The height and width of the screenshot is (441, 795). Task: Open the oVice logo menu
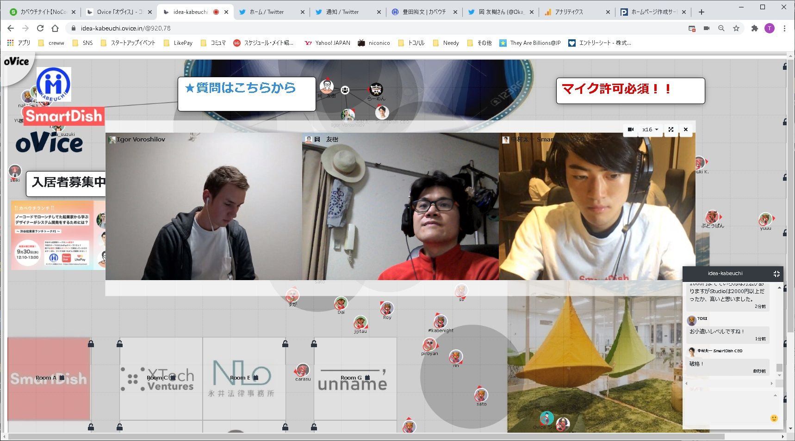click(16, 61)
